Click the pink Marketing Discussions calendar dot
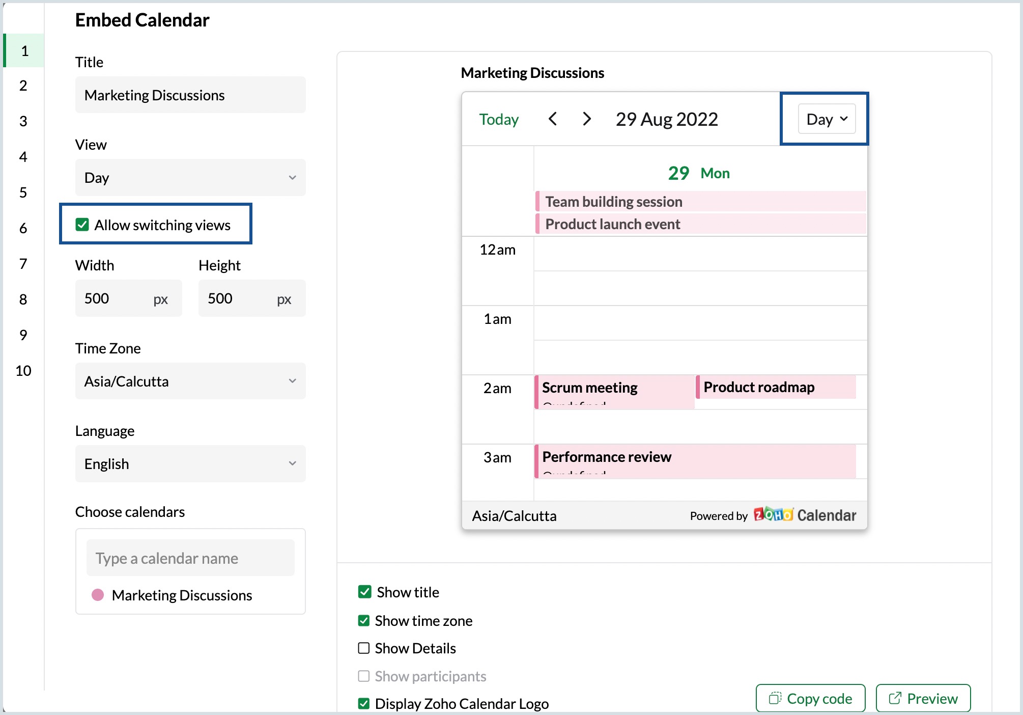1023x715 pixels. (x=98, y=595)
